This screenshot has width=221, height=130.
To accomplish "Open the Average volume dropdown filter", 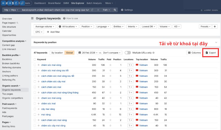I will [45, 27].
